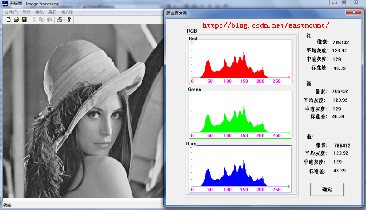Open the 文件(F) menu
Viewport: 366px width, 210px height.
tap(11, 12)
